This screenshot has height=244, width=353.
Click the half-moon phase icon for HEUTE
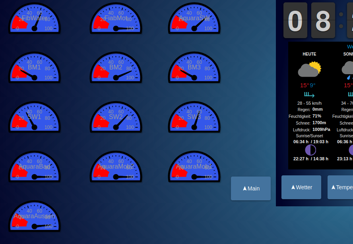(x=310, y=150)
